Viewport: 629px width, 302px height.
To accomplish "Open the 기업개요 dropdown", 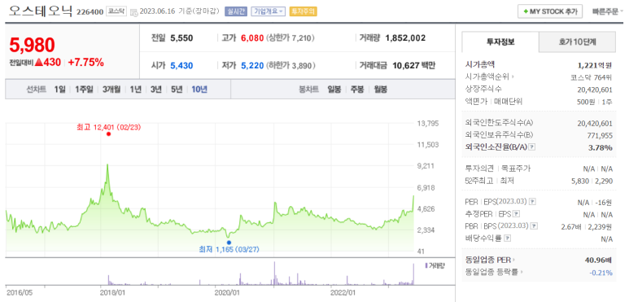I will pos(269,11).
